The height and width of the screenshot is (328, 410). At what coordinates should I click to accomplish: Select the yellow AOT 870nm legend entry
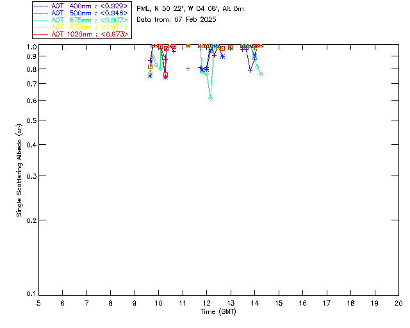coord(81,27)
